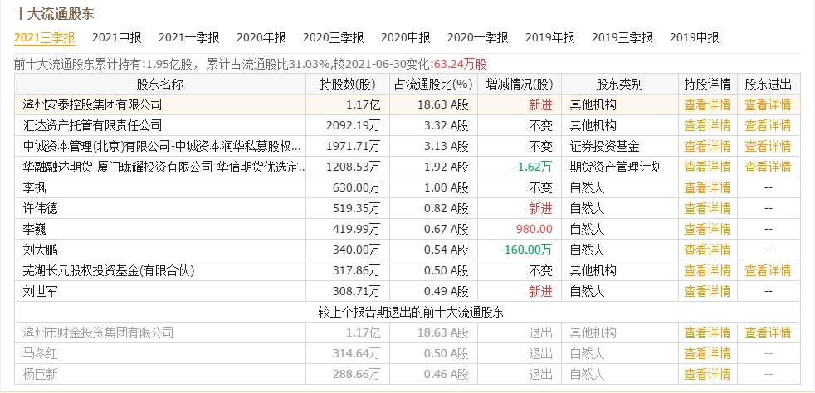Image resolution: width=815 pixels, height=393 pixels.
Task: Select shareholder name 滨州安泰控股集团有限公司
Action: tap(92, 104)
